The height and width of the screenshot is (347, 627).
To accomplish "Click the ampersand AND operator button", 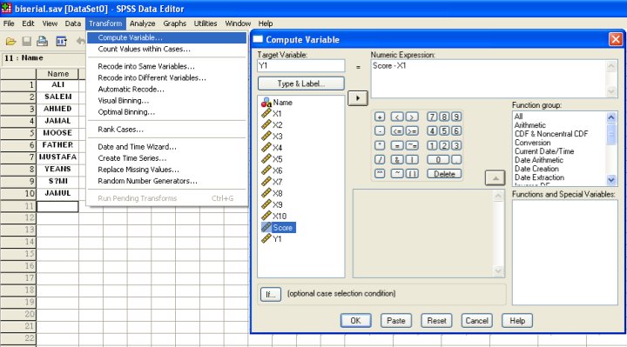I will (x=397, y=160).
